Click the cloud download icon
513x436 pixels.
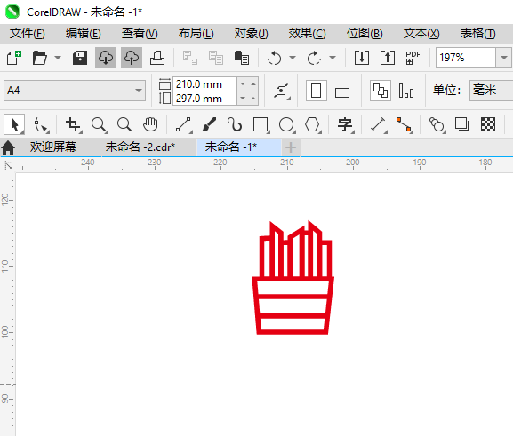pyautogui.click(x=105, y=58)
